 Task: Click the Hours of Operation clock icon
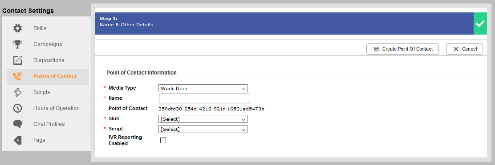(18, 108)
